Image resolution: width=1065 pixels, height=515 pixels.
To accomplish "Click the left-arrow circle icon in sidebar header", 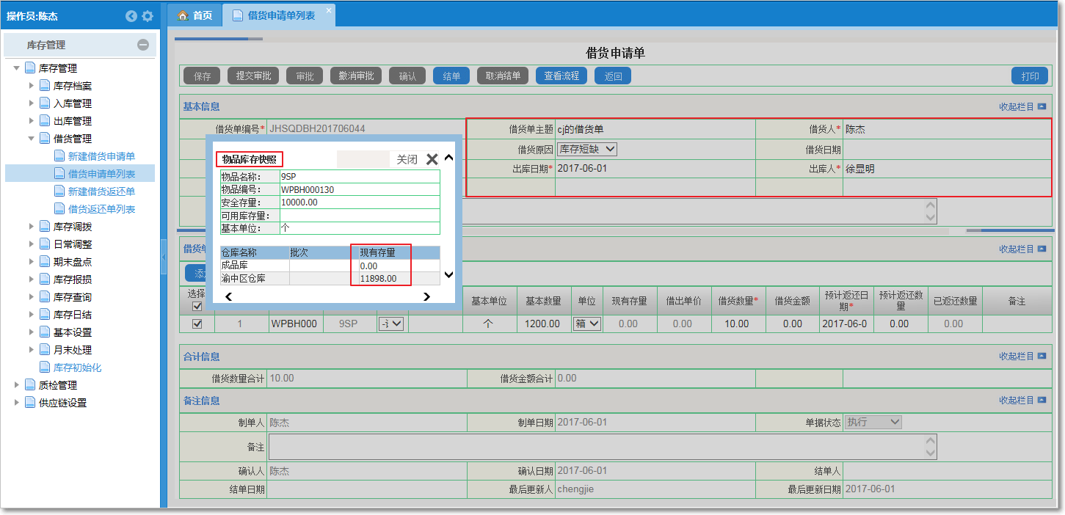I will tap(131, 15).
